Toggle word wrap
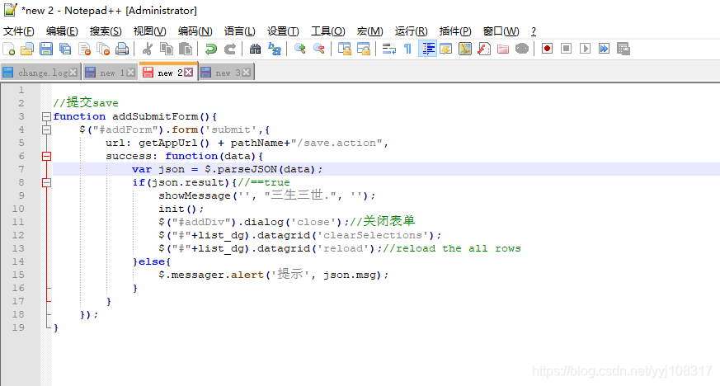720x386 pixels. [389, 49]
